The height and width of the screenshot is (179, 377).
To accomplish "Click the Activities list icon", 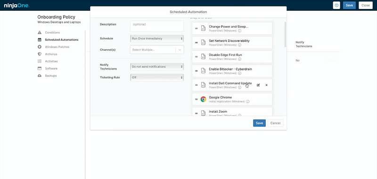I will click(40, 61).
